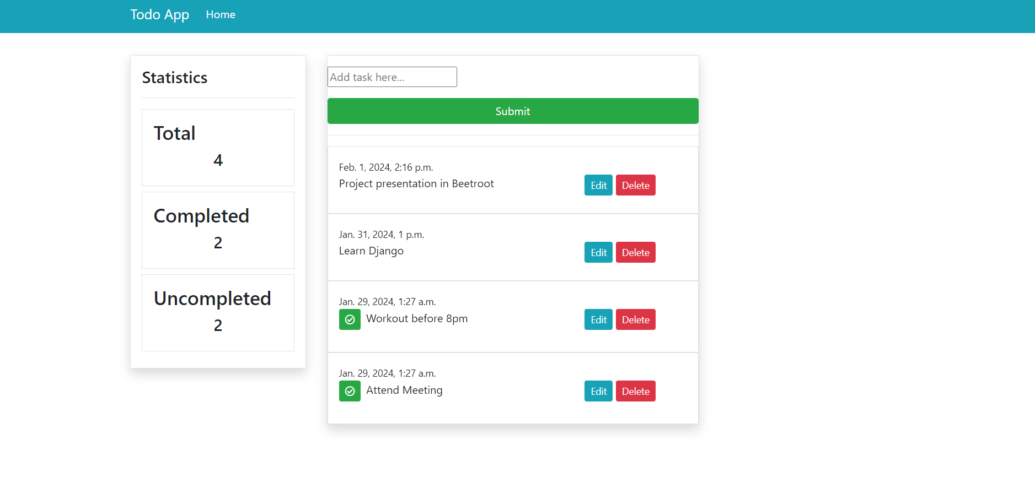Edit the Project presentation in Beetroot task
This screenshot has height=494, width=1035.
coord(598,186)
